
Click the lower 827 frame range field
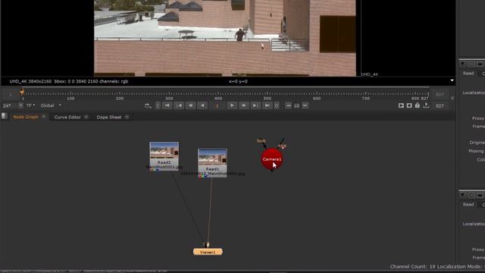tap(440, 106)
